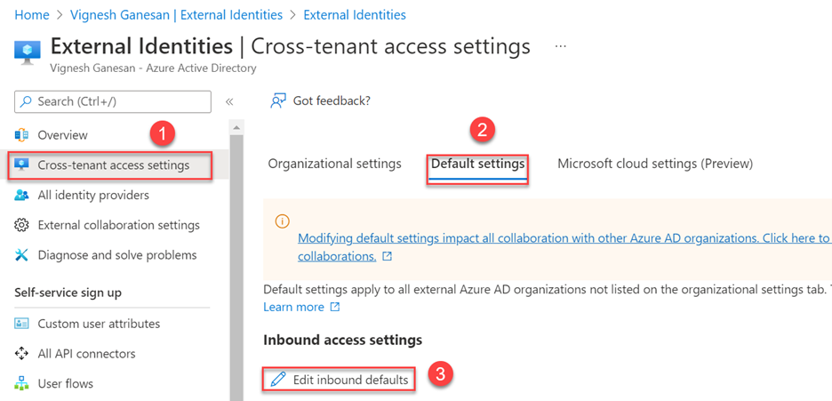Viewport: 832px width, 401px height.
Task: Click the Cross-tenant access settings icon
Action: point(22,165)
